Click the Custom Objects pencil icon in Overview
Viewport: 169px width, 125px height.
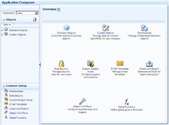click(106, 28)
